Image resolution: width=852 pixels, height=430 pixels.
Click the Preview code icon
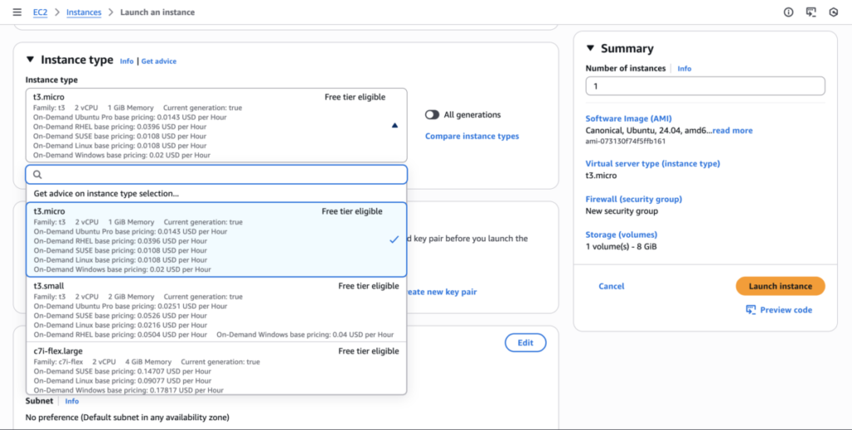(x=750, y=309)
